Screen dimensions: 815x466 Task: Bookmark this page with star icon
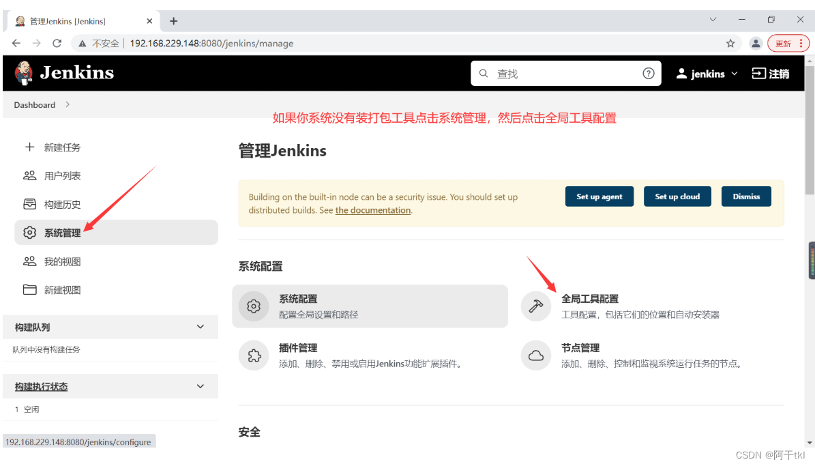click(730, 44)
